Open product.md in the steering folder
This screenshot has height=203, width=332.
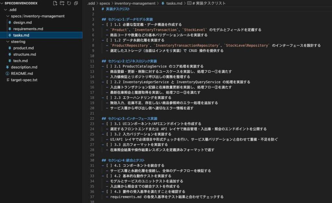24,48
